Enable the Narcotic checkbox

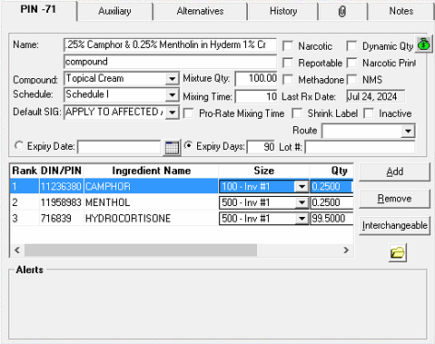(288, 46)
